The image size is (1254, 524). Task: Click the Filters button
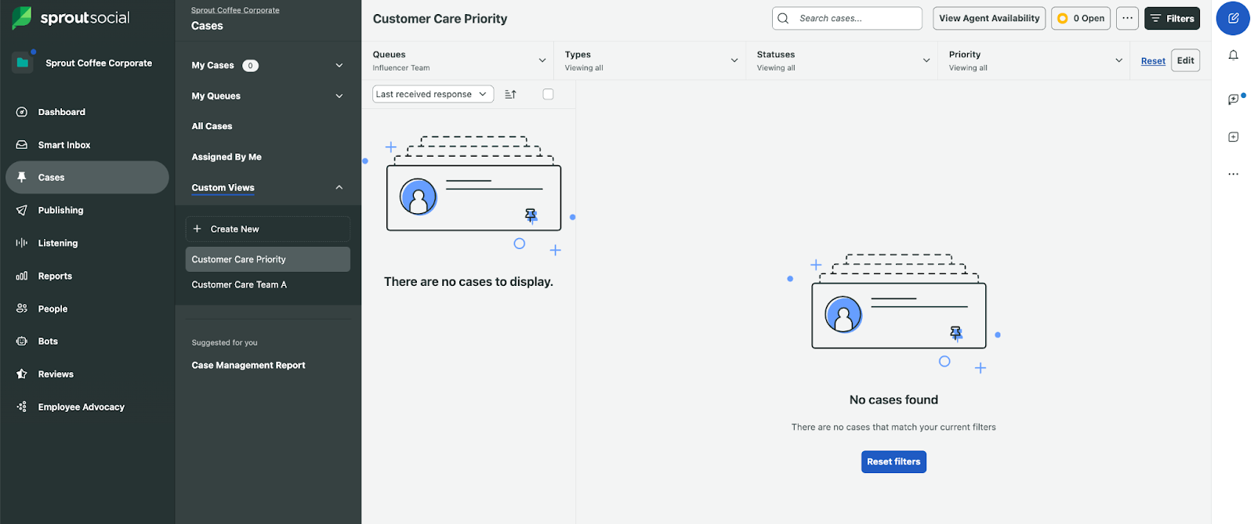tap(1172, 18)
